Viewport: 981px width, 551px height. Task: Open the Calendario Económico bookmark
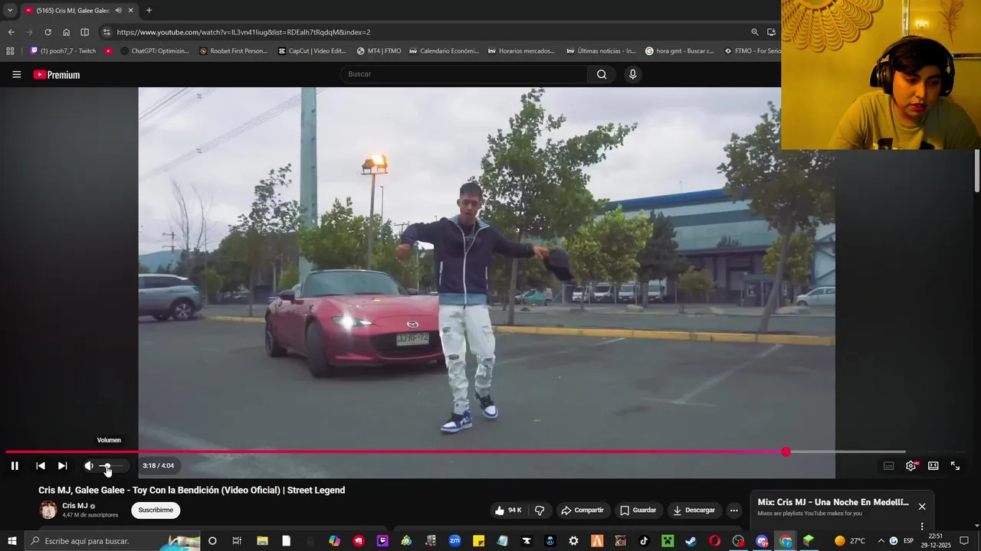(x=444, y=51)
